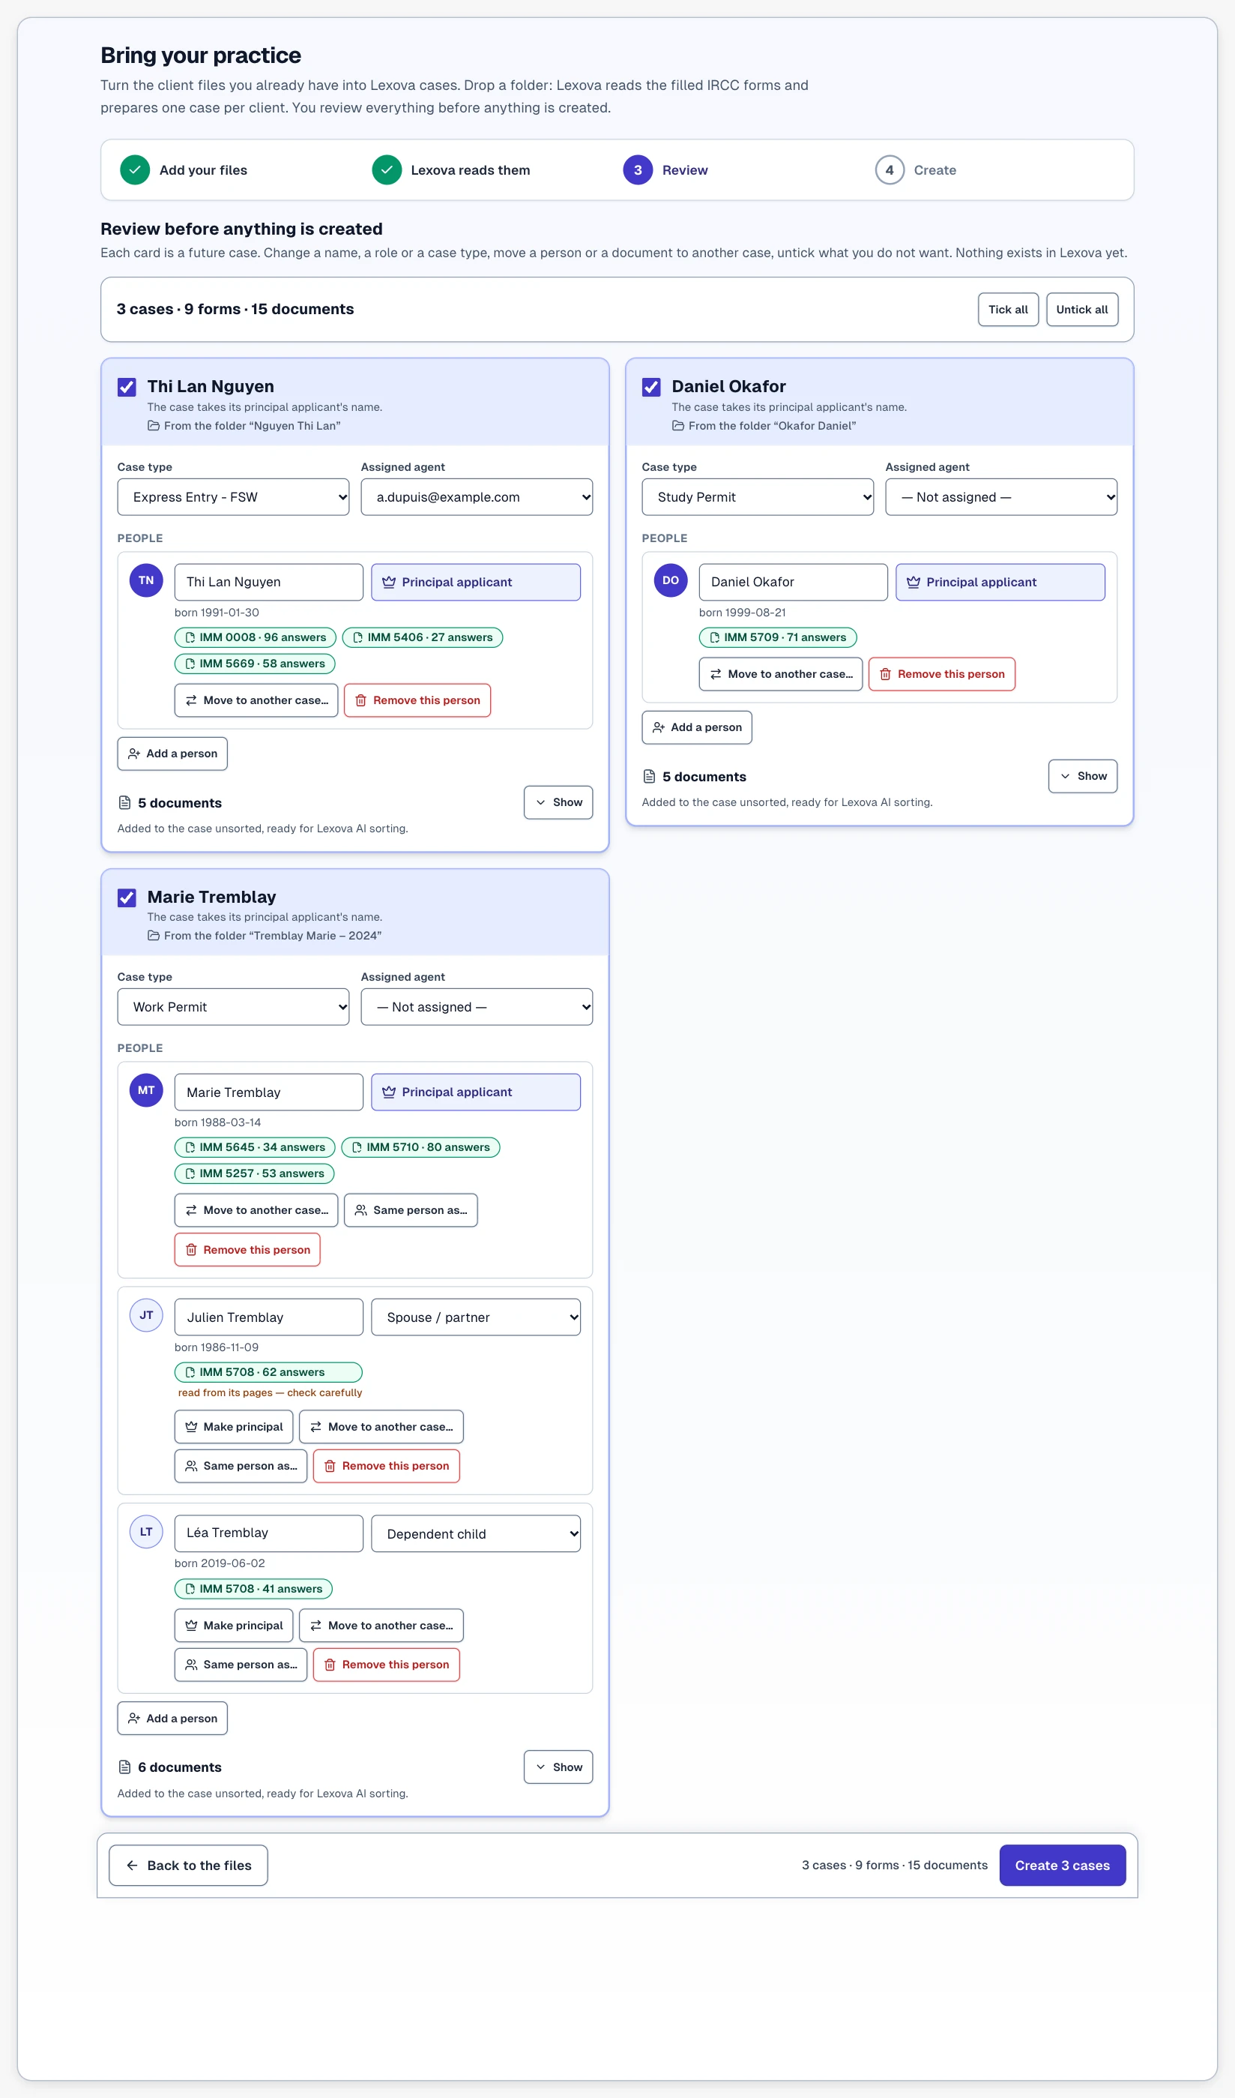
Task: Click the IMM 0008 · 96 answers form chip
Action: (256, 637)
